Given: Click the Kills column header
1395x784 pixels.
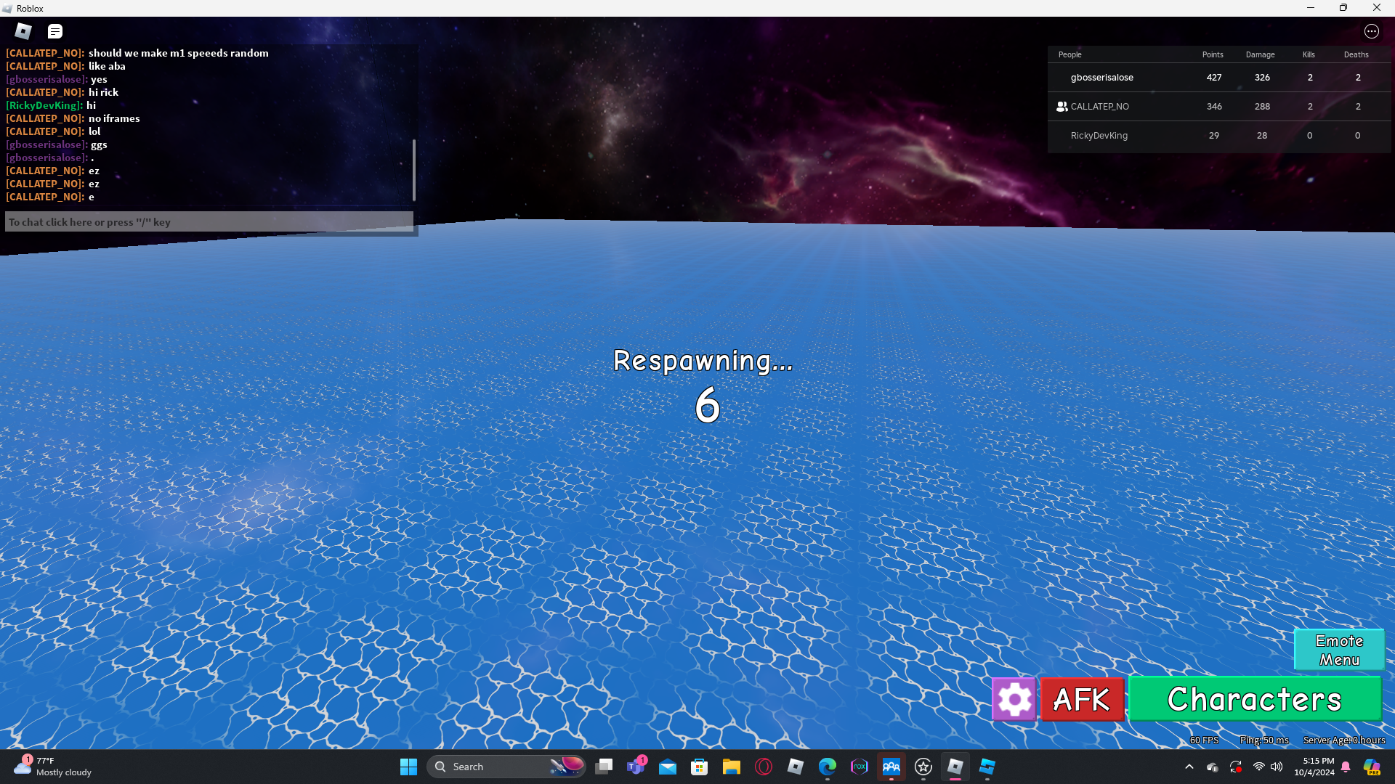Looking at the screenshot, I should tap(1309, 54).
